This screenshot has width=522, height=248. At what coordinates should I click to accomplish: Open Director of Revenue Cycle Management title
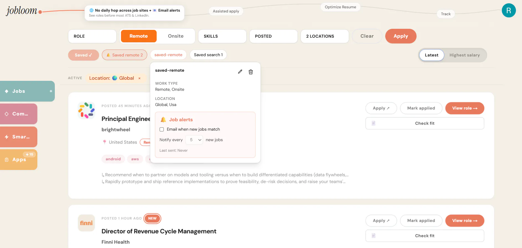pyautogui.click(x=159, y=231)
